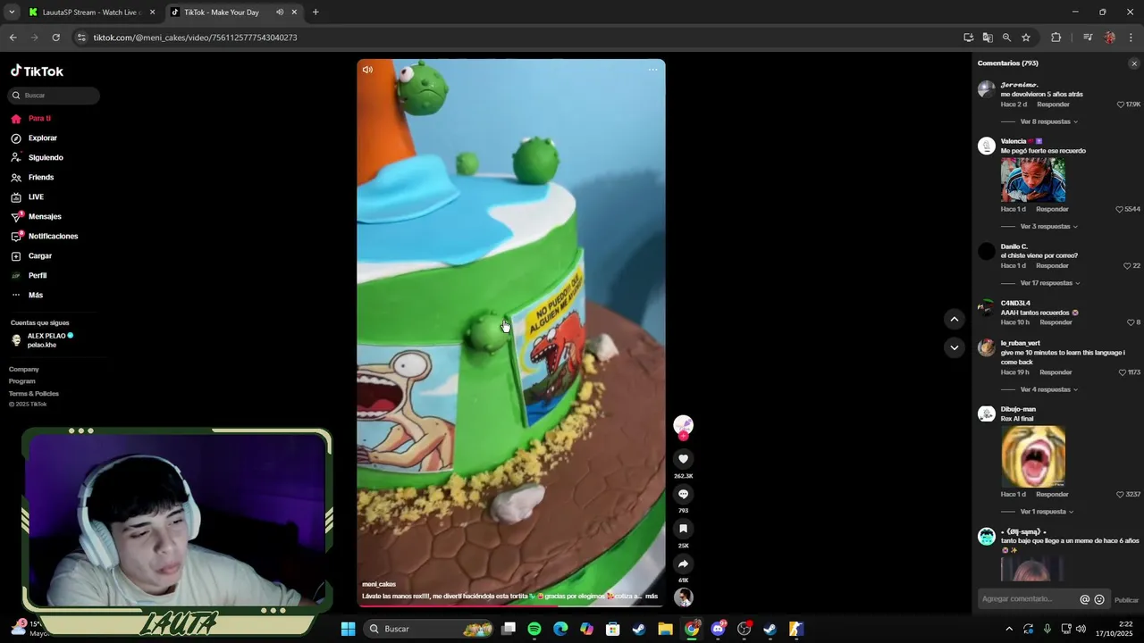Expand Dibujo-man's 1 reply
1144x643 pixels.
click(1047, 512)
